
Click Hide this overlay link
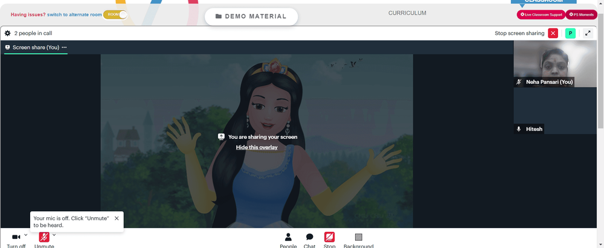tap(257, 147)
